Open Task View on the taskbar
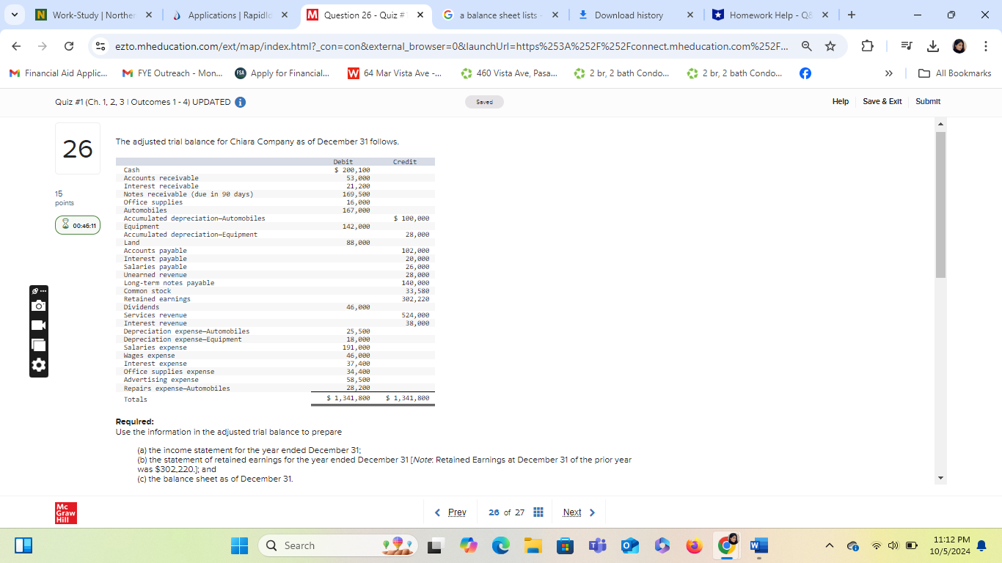 436,545
